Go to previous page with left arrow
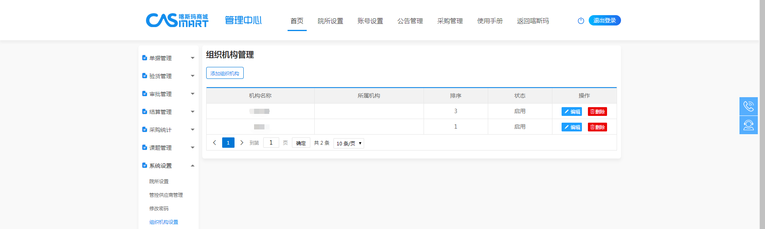765x229 pixels. point(215,143)
